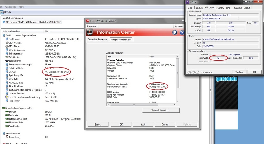
Task: Click the Unified Shaders row icon
Action: (7, 94)
